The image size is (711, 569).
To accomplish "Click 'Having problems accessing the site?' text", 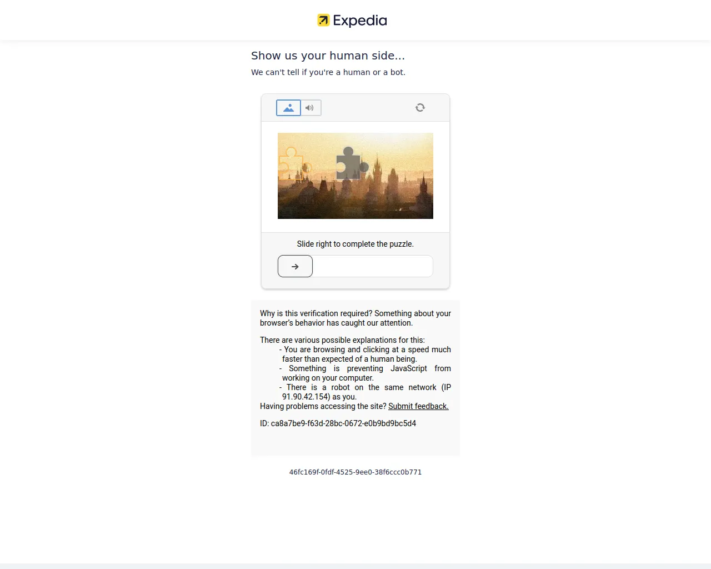I will 323,406.
